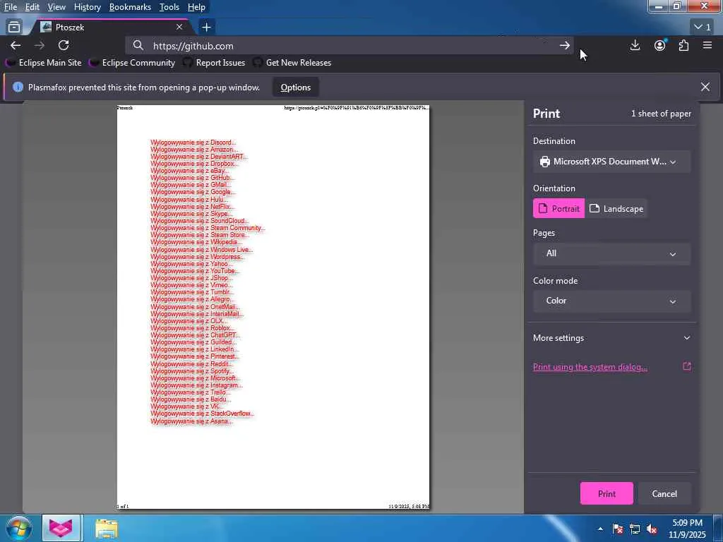Click the preview line mentioning DeviantART
Image resolution: width=723 pixels, height=542 pixels.
tap(198, 156)
